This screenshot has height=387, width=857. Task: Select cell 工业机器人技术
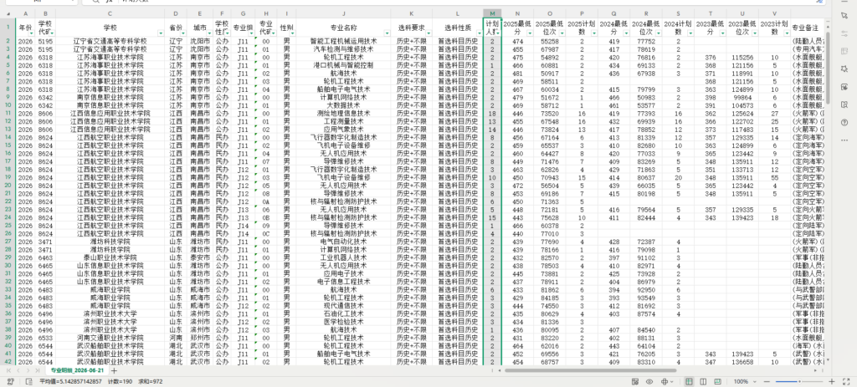point(343,257)
